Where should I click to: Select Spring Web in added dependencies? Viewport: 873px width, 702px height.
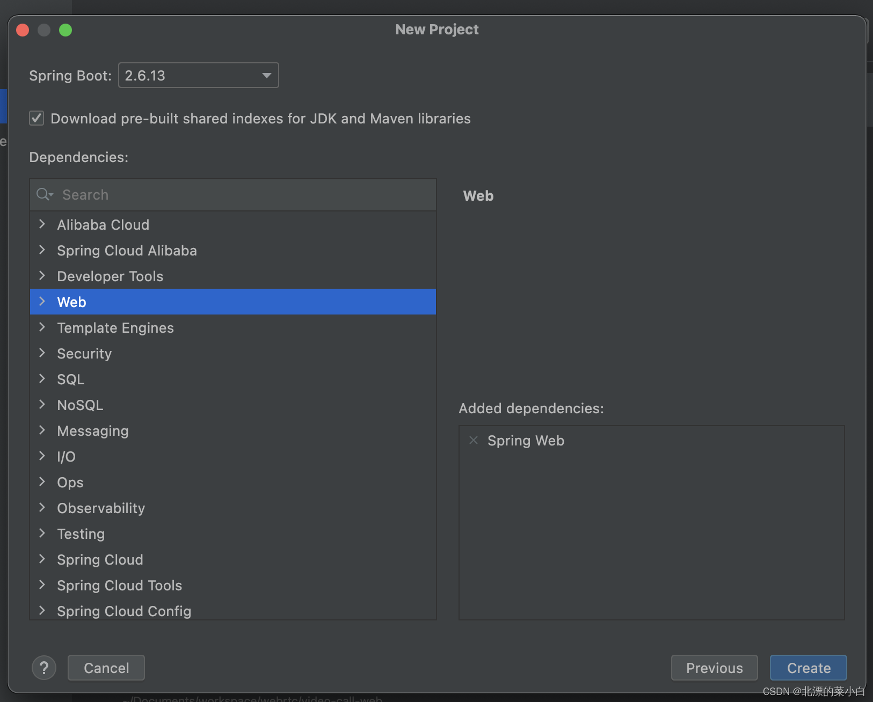(526, 440)
